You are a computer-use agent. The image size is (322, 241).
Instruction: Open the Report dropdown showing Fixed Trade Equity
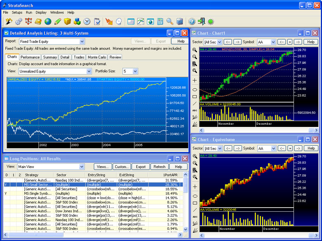[x=82, y=41]
